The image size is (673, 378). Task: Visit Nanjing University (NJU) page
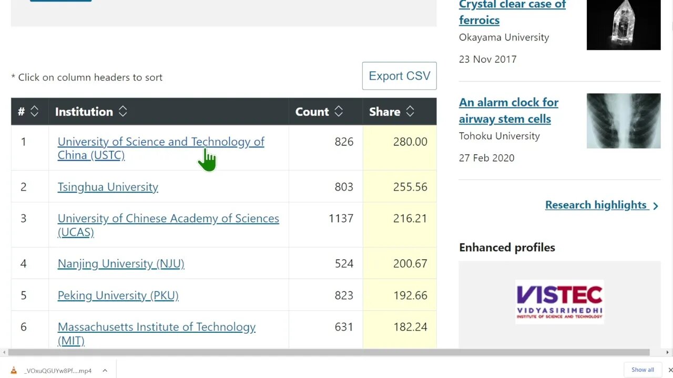(121, 264)
